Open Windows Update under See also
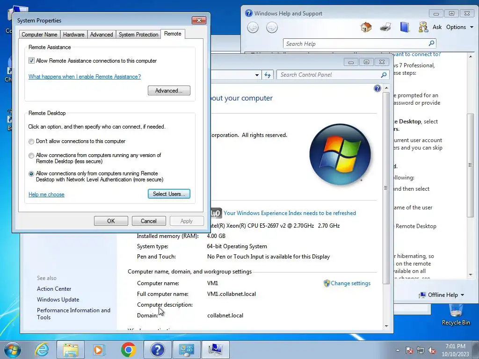479x359 pixels. point(58,300)
